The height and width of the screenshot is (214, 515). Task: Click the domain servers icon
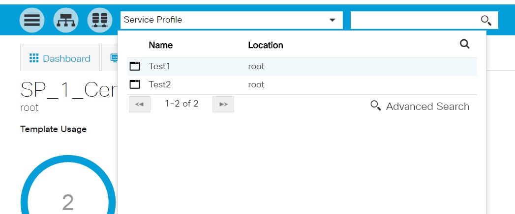point(100,20)
